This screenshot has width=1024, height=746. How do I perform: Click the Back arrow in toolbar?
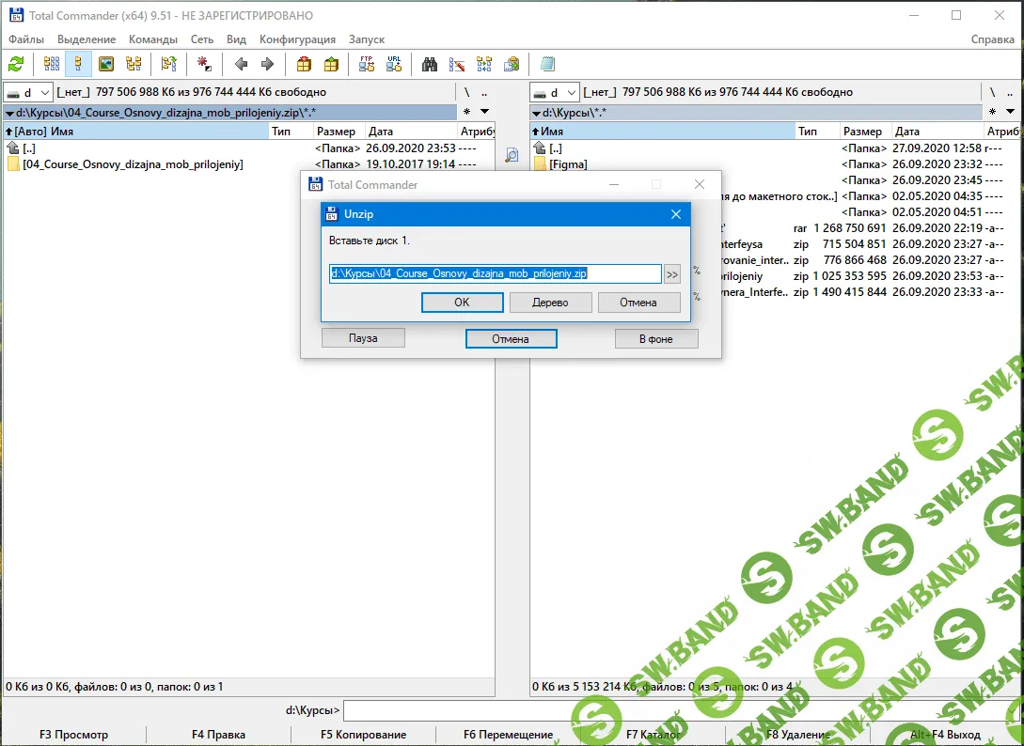coord(241,64)
